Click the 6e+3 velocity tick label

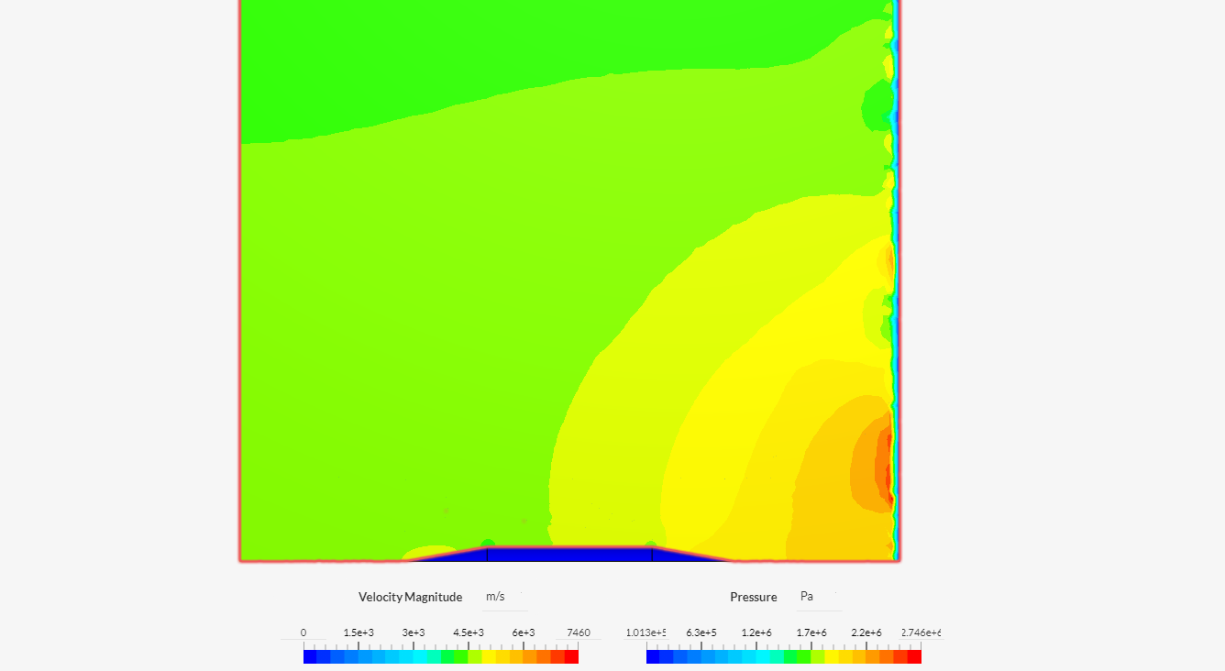click(524, 632)
